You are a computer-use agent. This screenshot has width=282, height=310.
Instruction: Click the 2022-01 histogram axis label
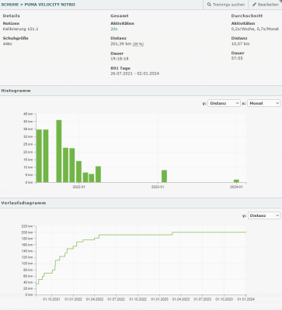[78, 187]
